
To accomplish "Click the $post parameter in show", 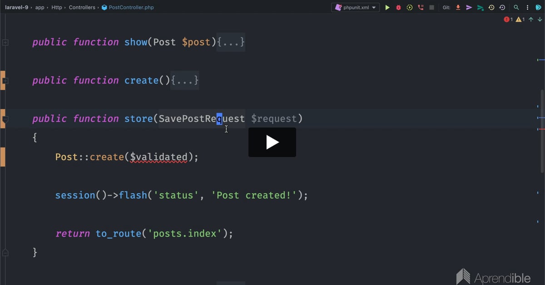I will [196, 42].
